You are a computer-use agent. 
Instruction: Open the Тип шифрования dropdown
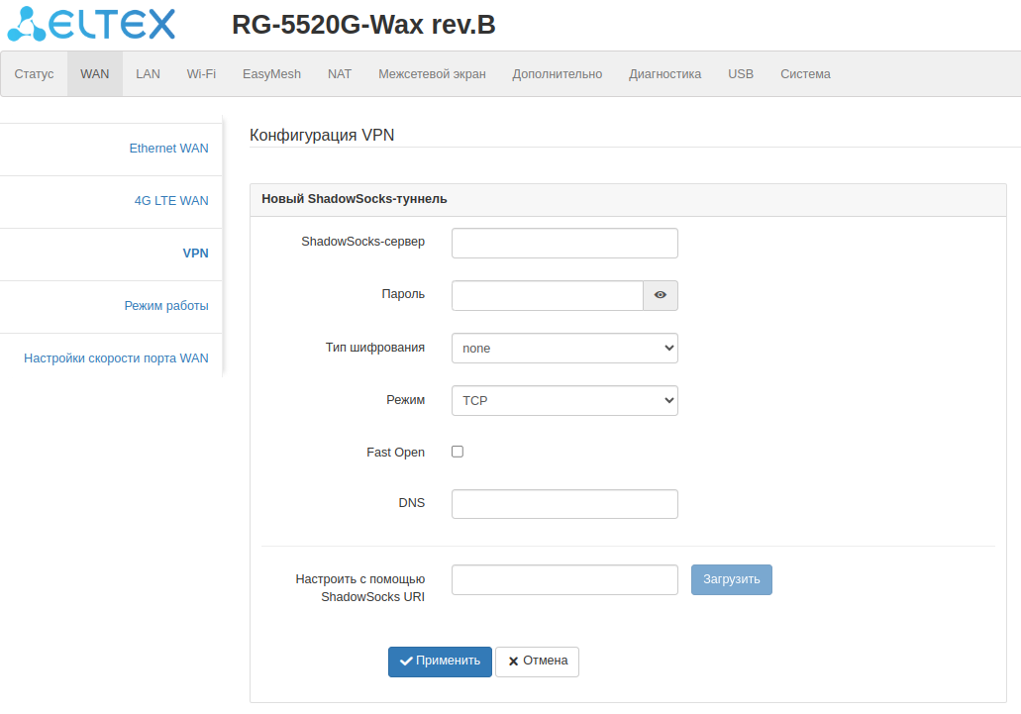(x=564, y=349)
